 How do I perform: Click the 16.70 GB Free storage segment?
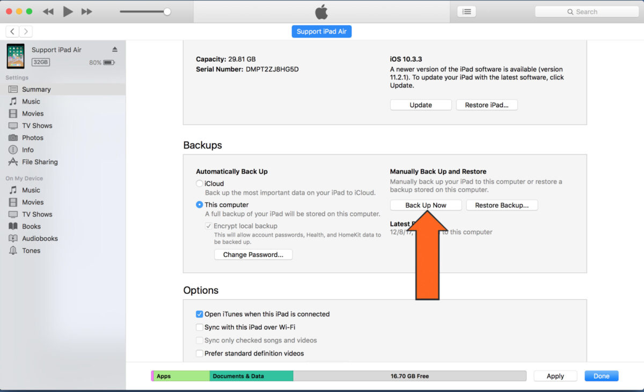[x=409, y=376]
